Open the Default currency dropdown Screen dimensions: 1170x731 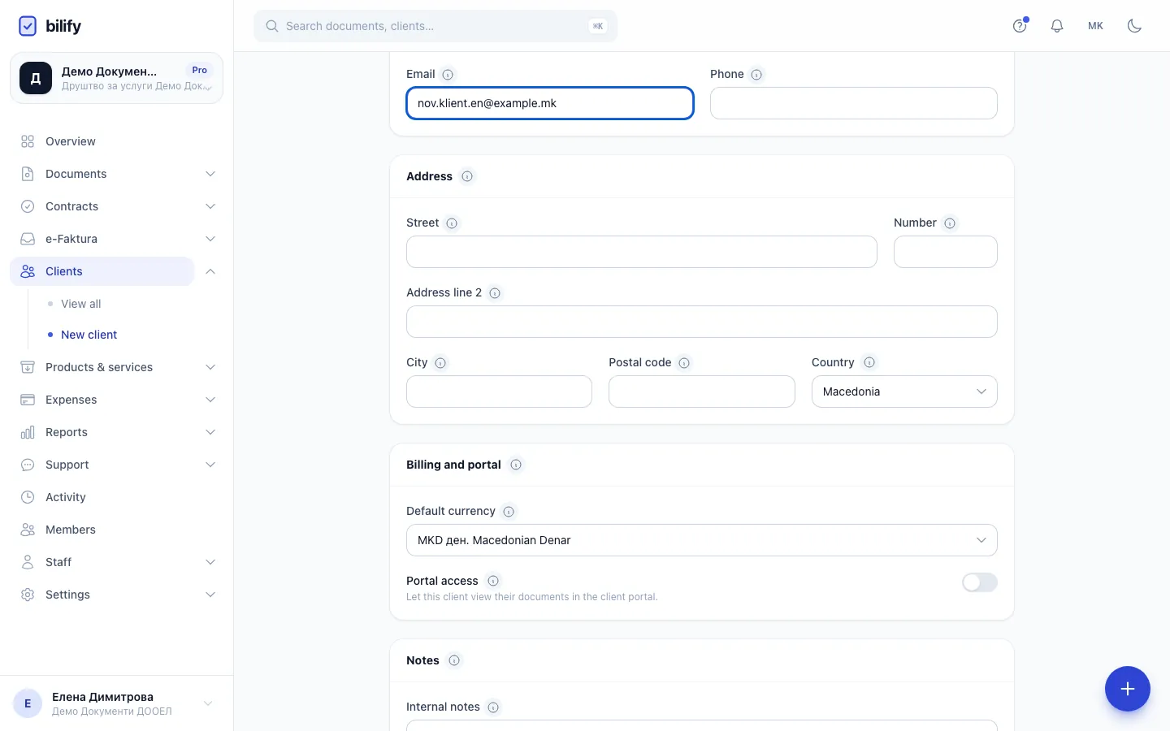702,540
